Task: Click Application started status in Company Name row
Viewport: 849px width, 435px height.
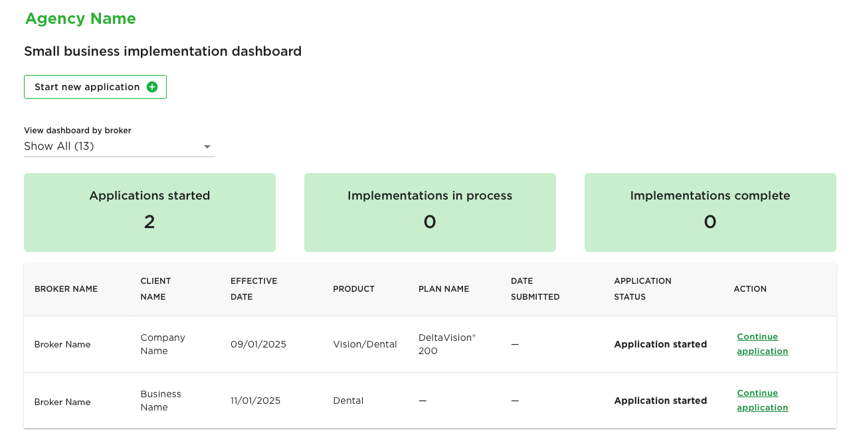Action: tap(660, 344)
